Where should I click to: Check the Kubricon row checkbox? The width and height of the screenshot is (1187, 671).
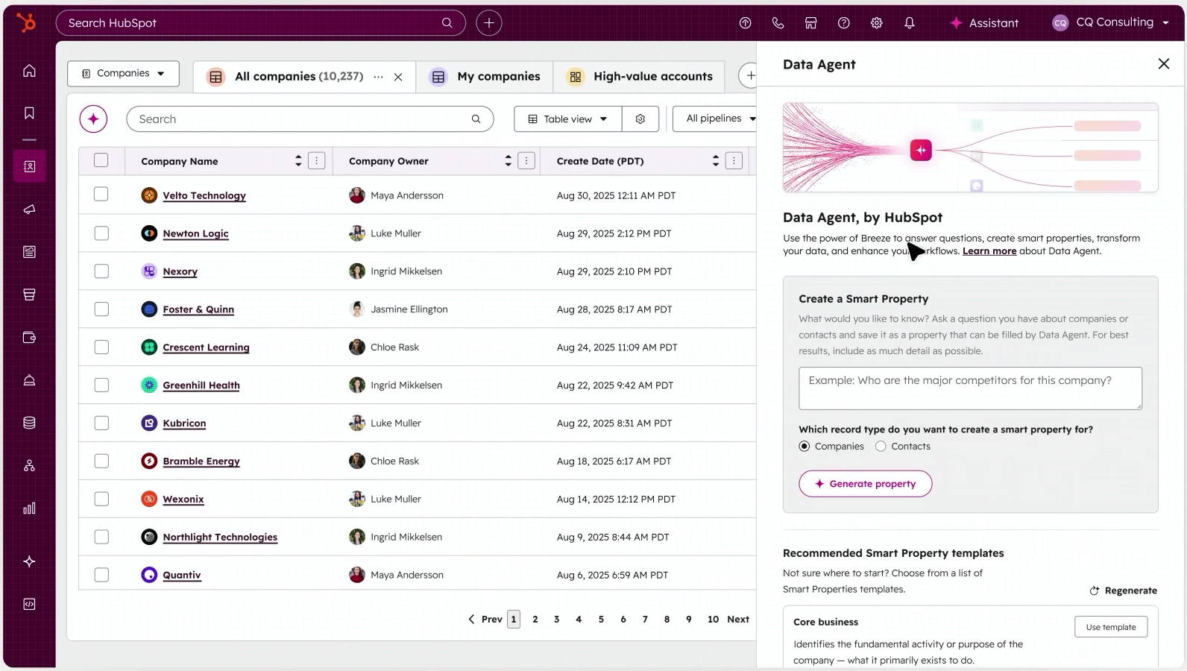click(101, 423)
